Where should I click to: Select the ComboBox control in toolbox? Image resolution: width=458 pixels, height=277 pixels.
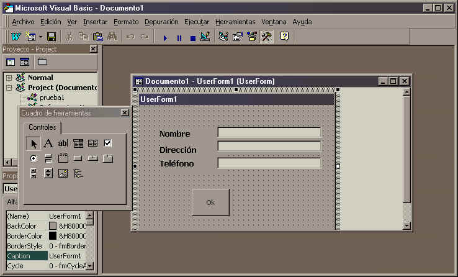click(78, 143)
